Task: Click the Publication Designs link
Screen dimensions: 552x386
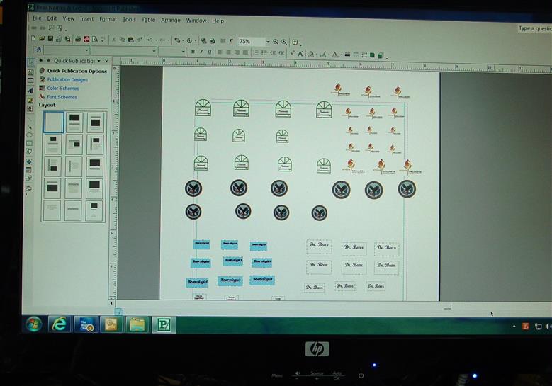Action: pos(67,79)
